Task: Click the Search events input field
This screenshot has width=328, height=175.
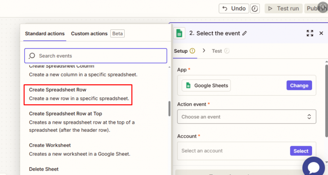Action: 99,56
